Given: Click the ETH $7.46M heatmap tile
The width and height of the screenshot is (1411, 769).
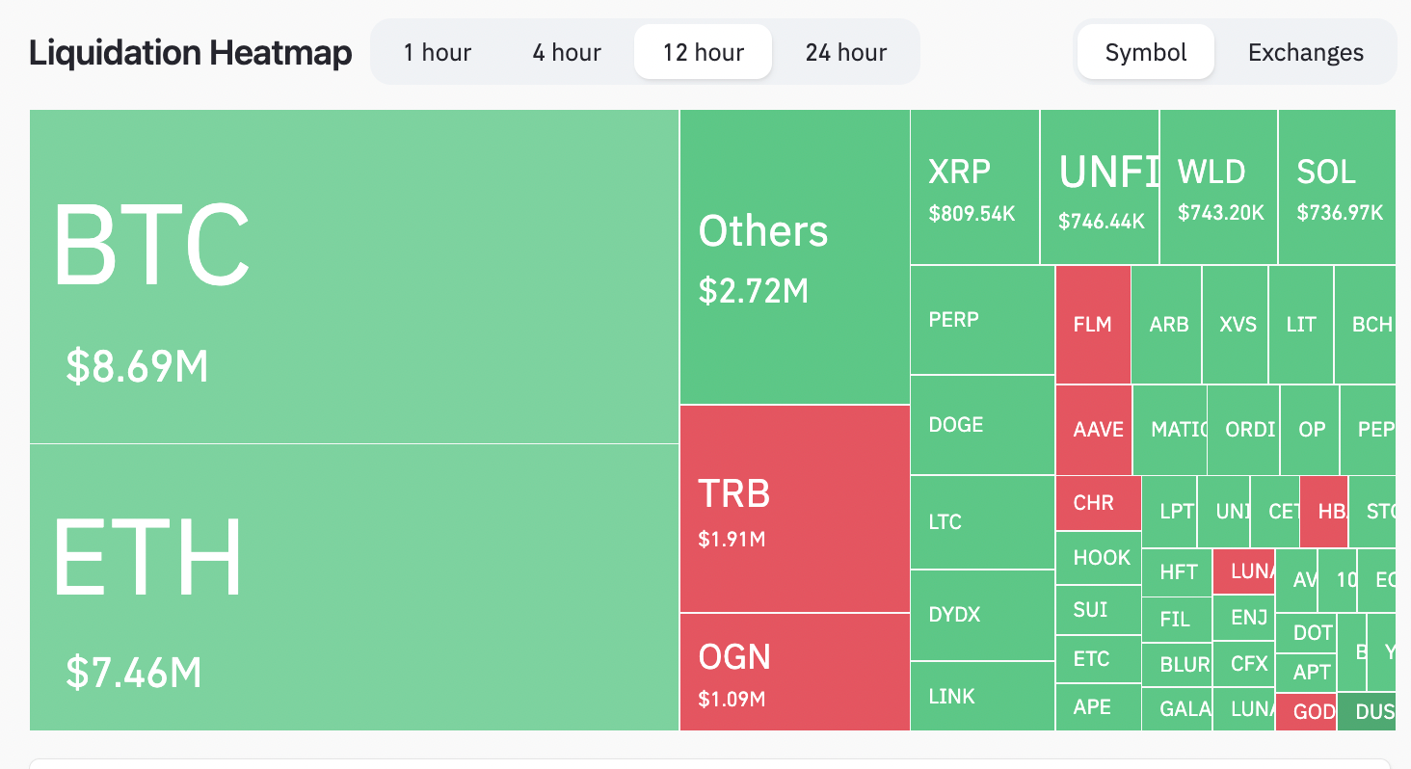Looking at the screenshot, I should (354, 587).
